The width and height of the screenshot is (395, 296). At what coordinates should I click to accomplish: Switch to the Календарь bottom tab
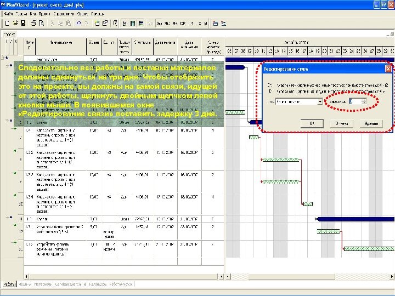(x=98, y=284)
